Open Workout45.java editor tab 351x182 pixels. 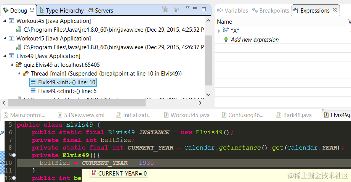click(x=187, y=115)
